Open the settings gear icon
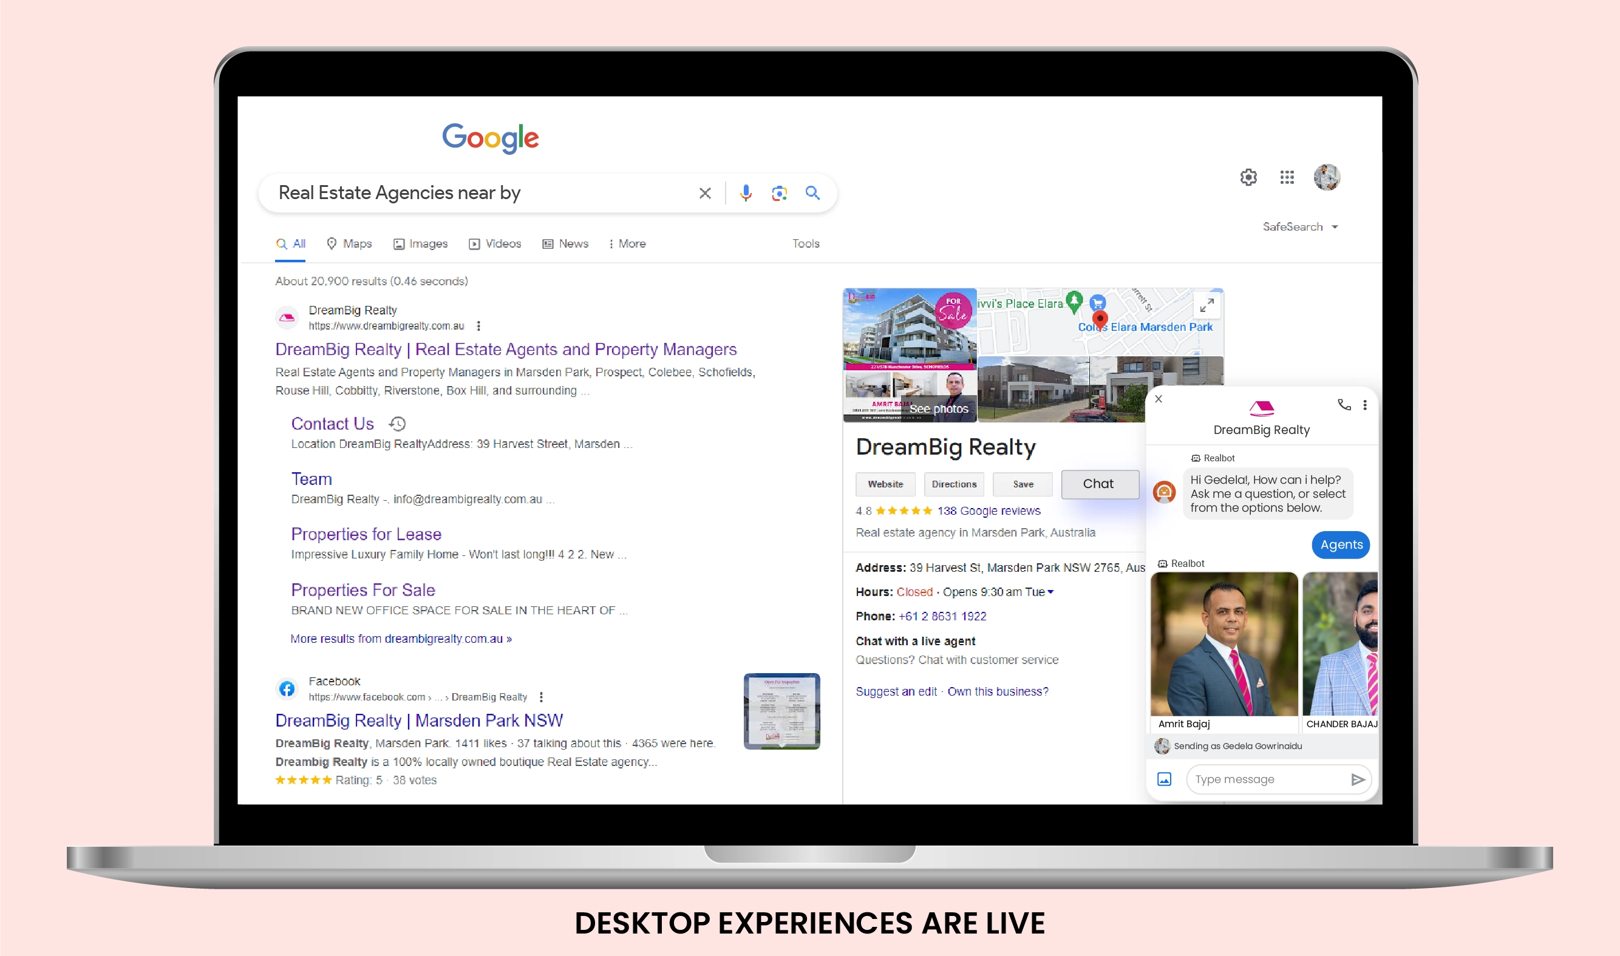1620x956 pixels. click(1248, 177)
